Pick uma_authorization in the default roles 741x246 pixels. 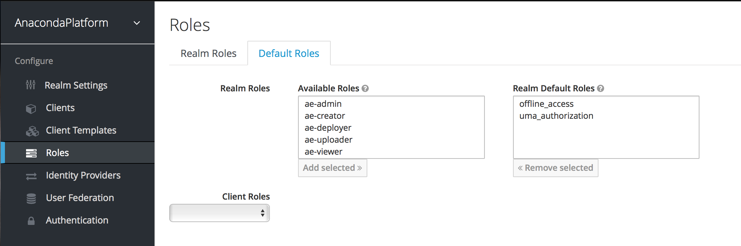pos(556,116)
